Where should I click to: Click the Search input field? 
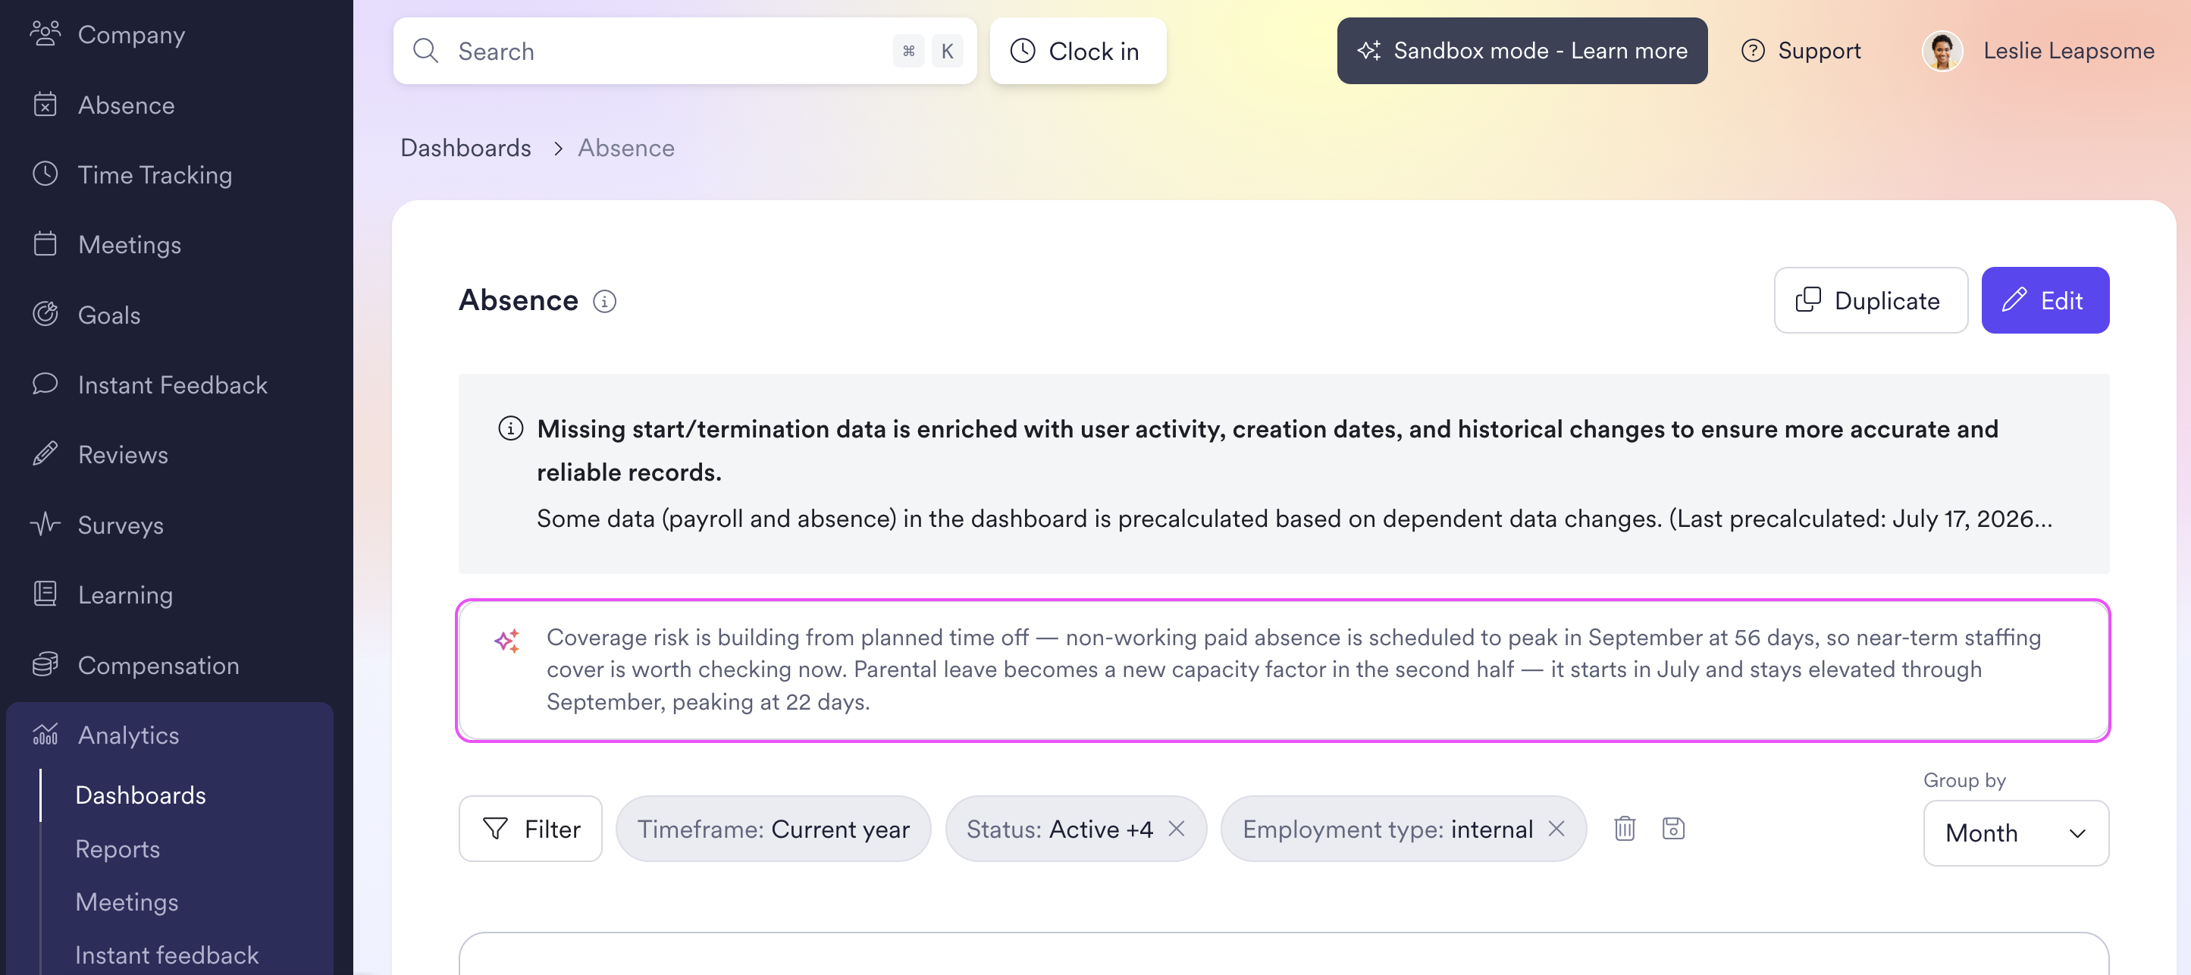685,51
